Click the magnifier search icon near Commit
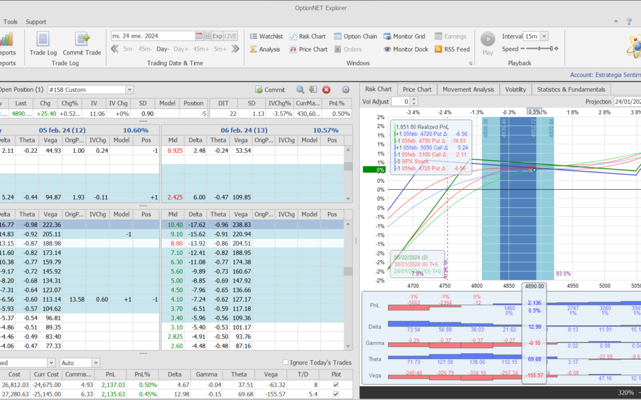 [x=300, y=89]
